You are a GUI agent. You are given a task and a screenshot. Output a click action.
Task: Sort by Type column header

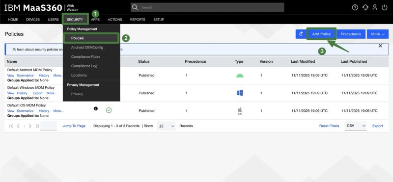coord(239,61)
